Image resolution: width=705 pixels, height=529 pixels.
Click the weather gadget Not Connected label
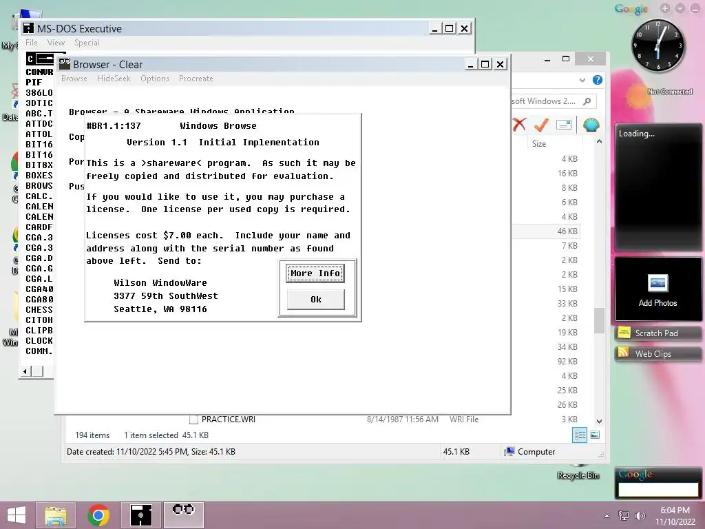[669, 92]
